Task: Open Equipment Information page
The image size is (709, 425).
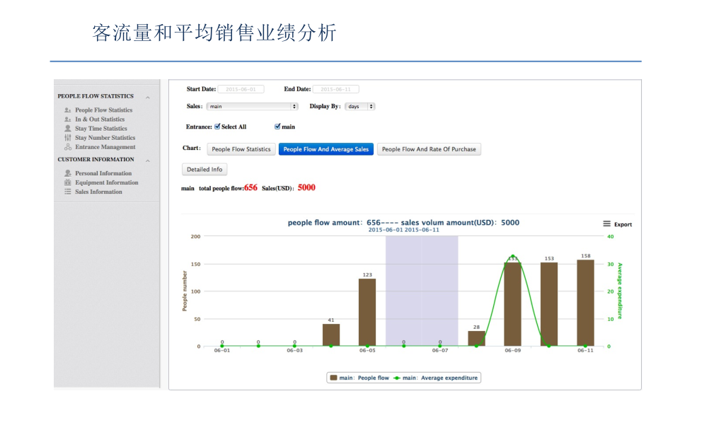Action: pos(107,182)
